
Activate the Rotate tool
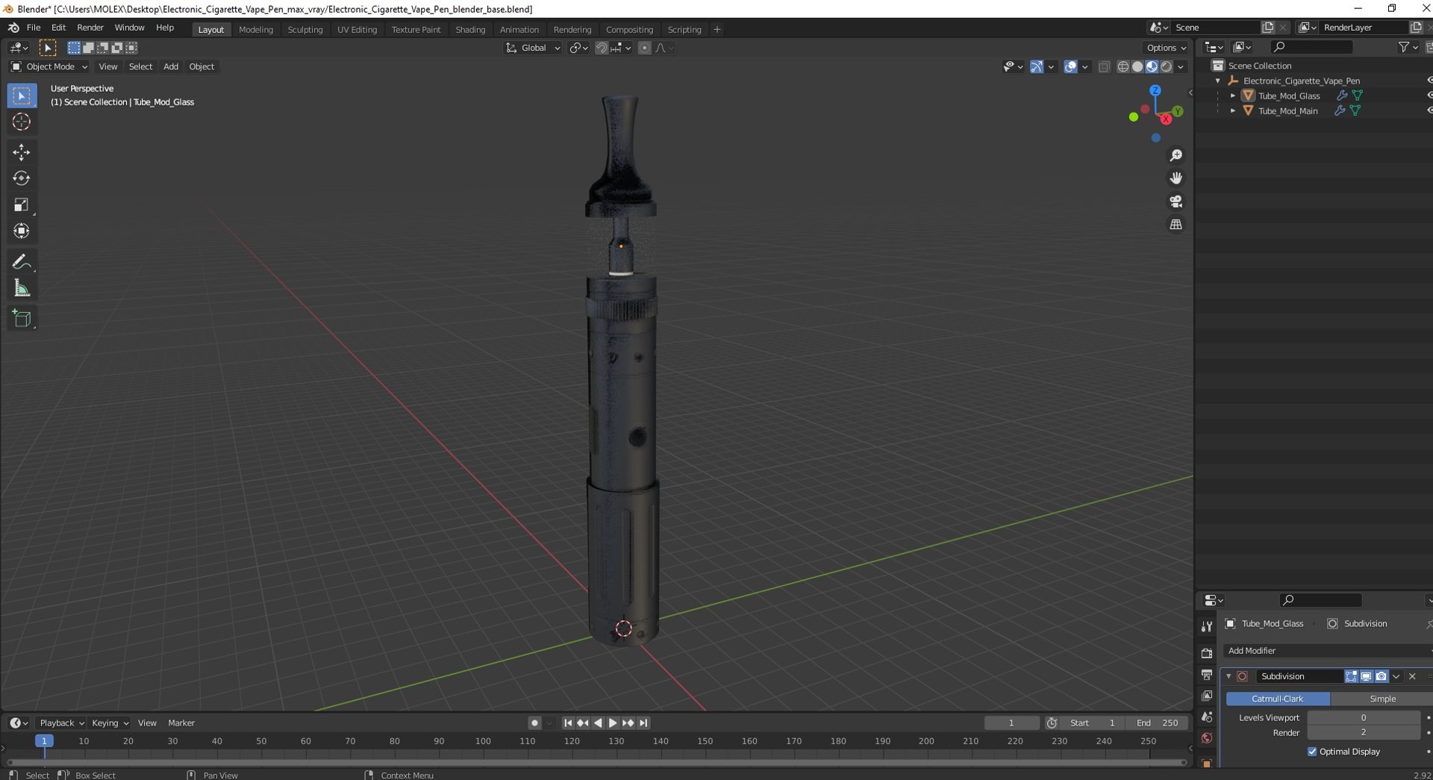[x=22, y=178]
